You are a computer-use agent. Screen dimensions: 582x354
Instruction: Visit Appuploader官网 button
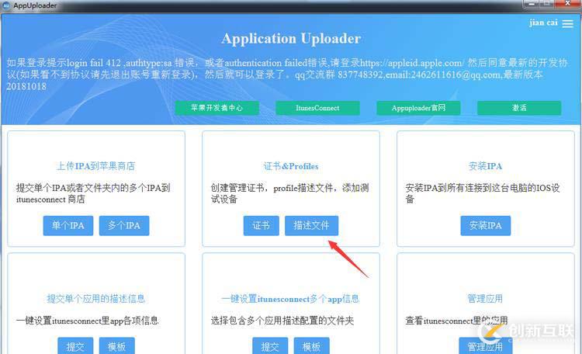[x=418, y=108]
